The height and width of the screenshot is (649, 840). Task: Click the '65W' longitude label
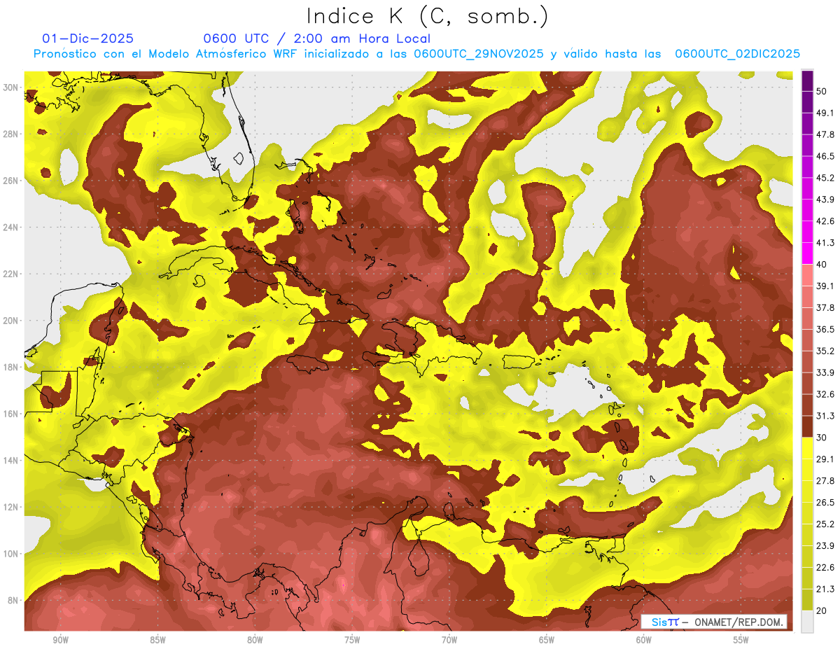pyautogui.click(x=547, y=640)
